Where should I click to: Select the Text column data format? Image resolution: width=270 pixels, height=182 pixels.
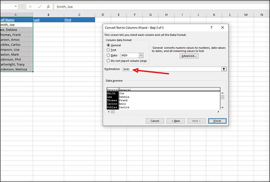tap(109, 50)
